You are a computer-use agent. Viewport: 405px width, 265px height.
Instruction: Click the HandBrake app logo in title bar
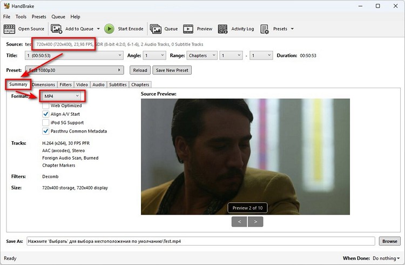pyautogui.click(x=6, y=6)
